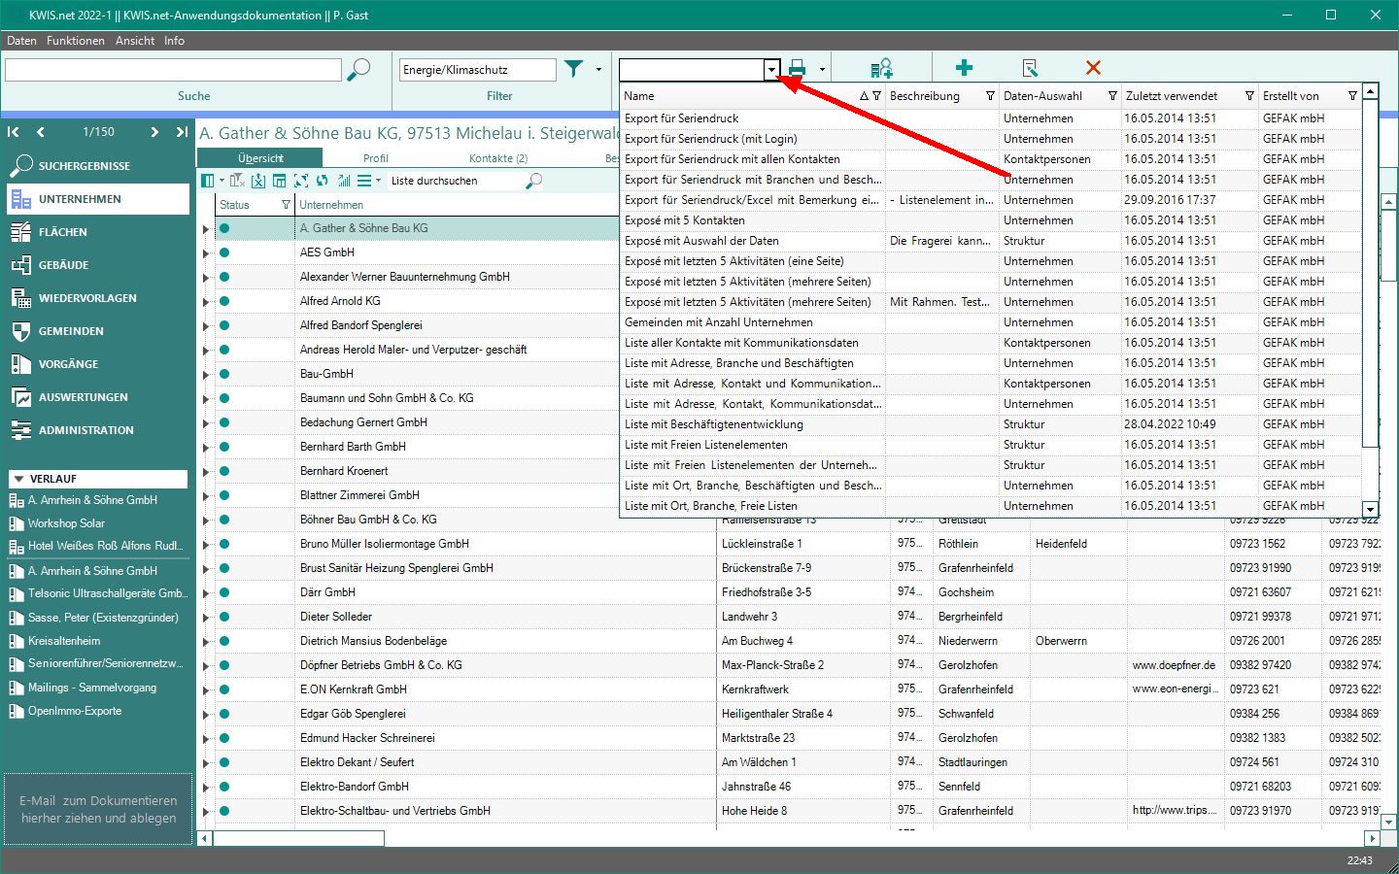Open filter for Status column
This screenshot has width=1399, height=874.
click(x=286, y=205)
